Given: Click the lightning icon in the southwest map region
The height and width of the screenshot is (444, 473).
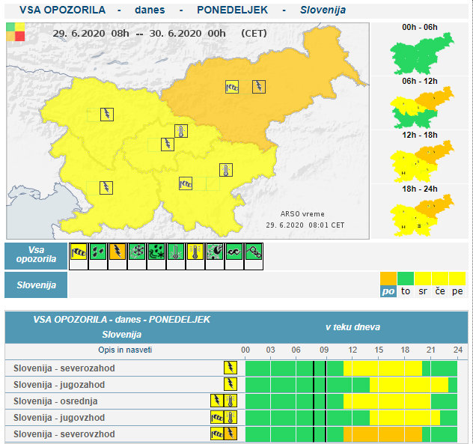Looking at the screenshot, I should (x=106, y=187).
